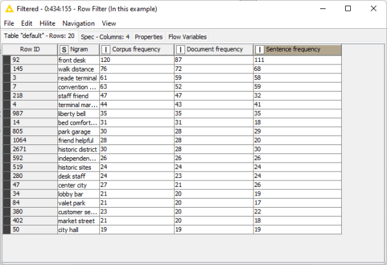Viewport: 387px width, 265px height.
Task: Click the 'reade terminal' Ngram cell
Action: [79, 78]
